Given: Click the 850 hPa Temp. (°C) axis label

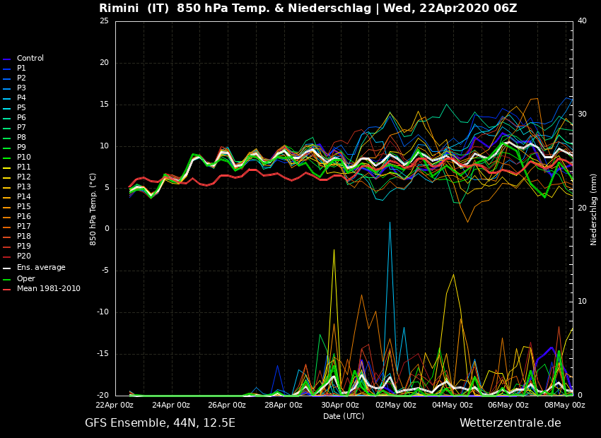Looking at the screenshot, I should pos(93,208).
